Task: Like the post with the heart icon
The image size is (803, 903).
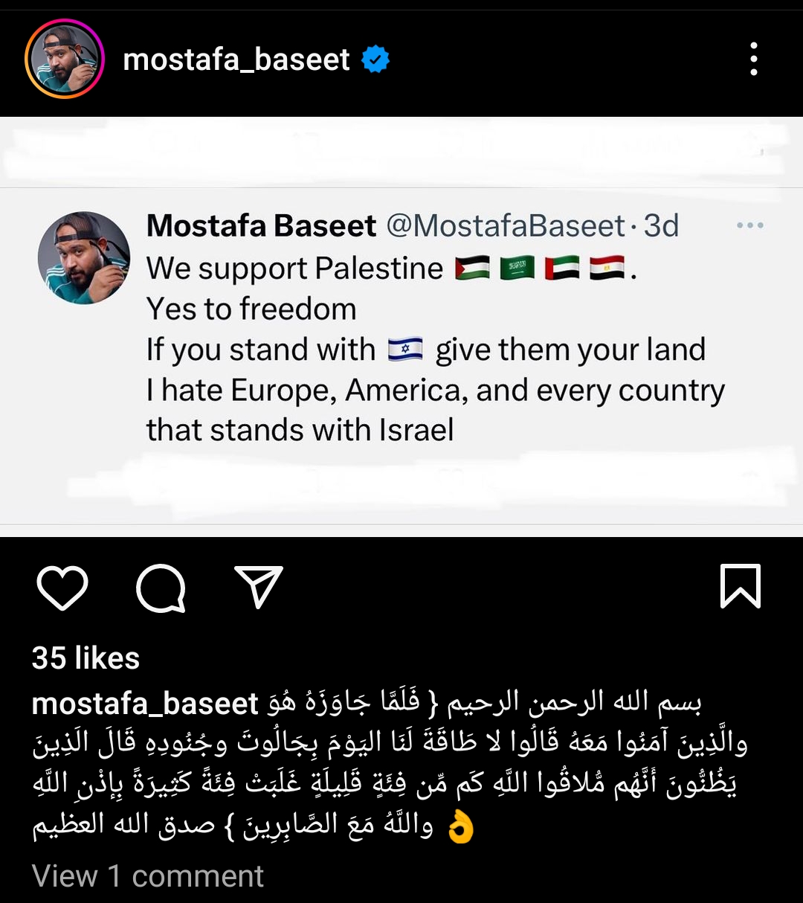Action: click(62, 588)
